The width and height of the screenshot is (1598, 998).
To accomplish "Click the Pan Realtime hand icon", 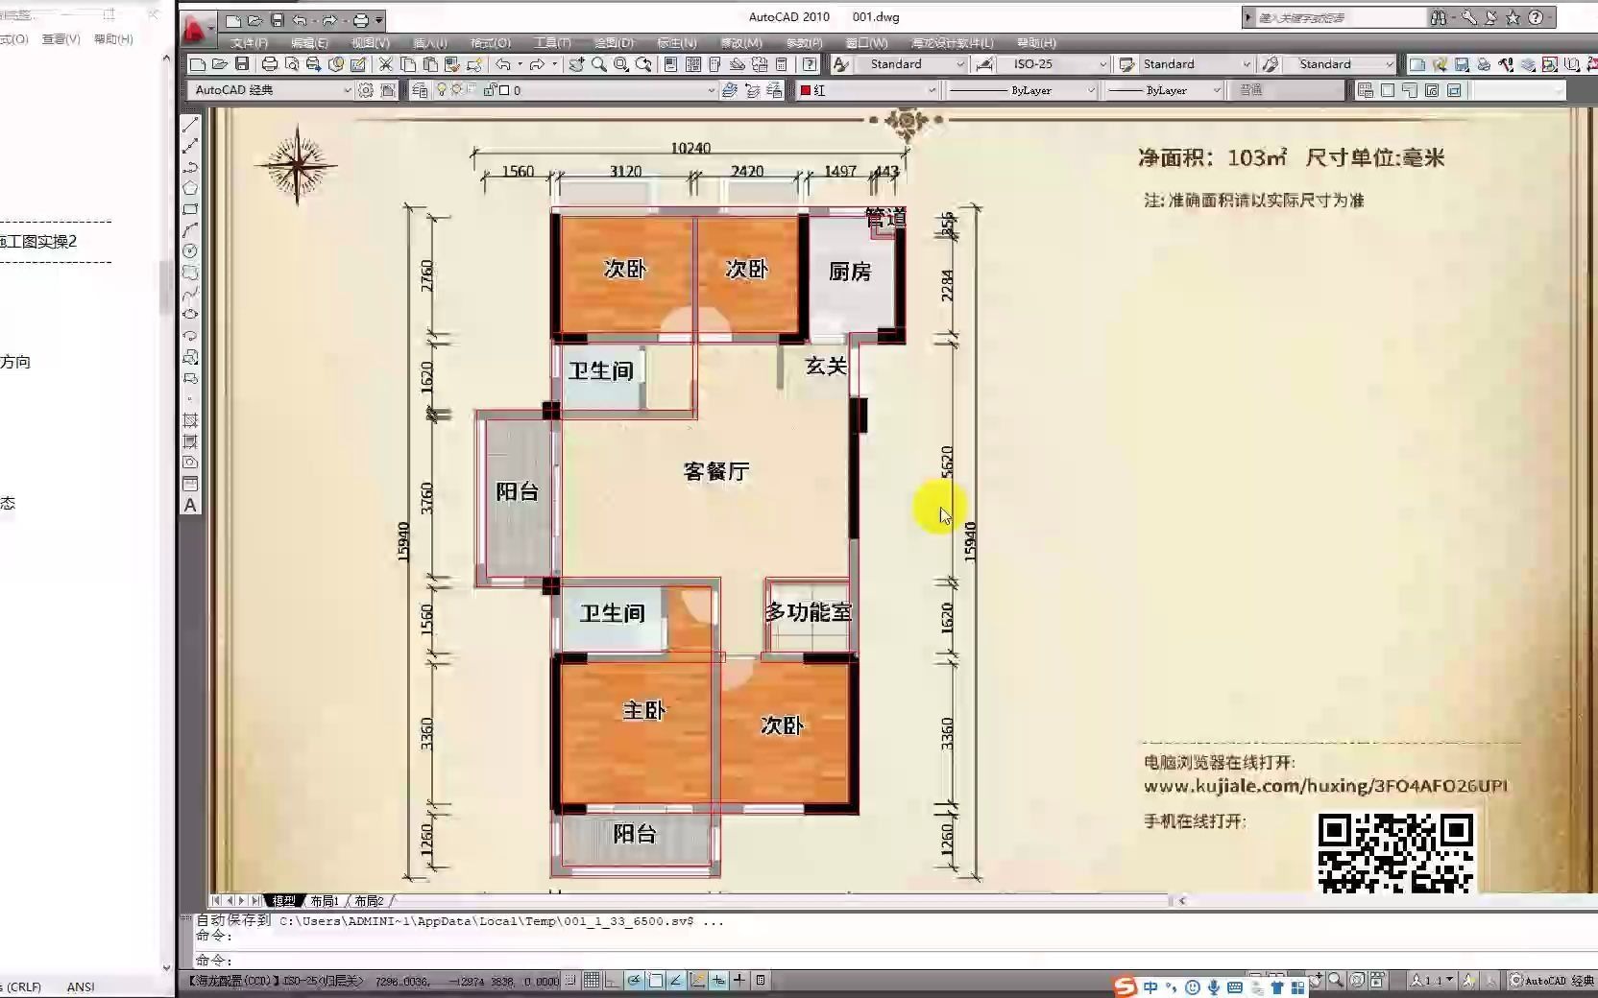I will [575, 64].
